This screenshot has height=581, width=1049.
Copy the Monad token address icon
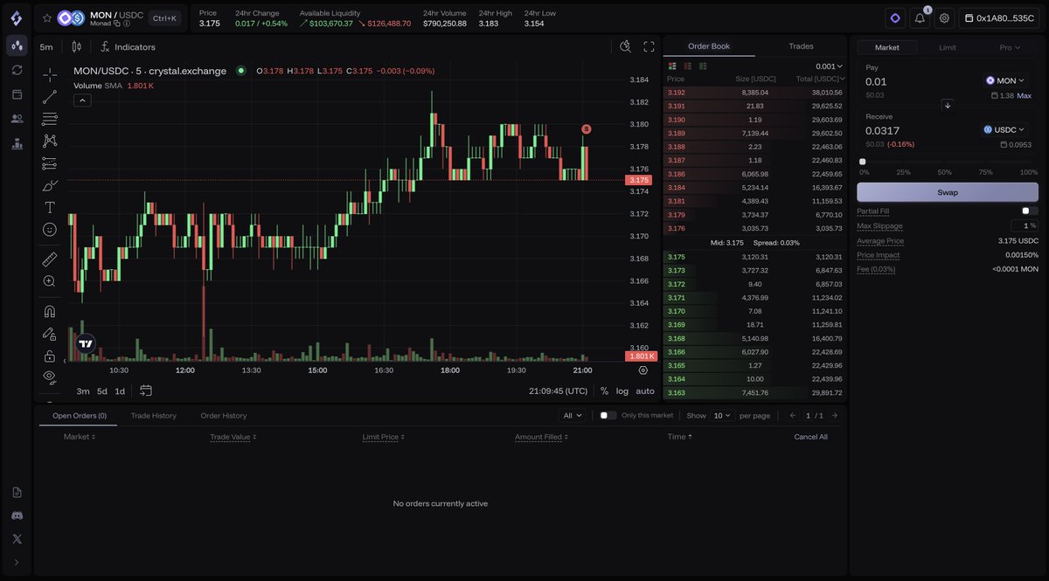pyautogui.click(x=117, y=24)
